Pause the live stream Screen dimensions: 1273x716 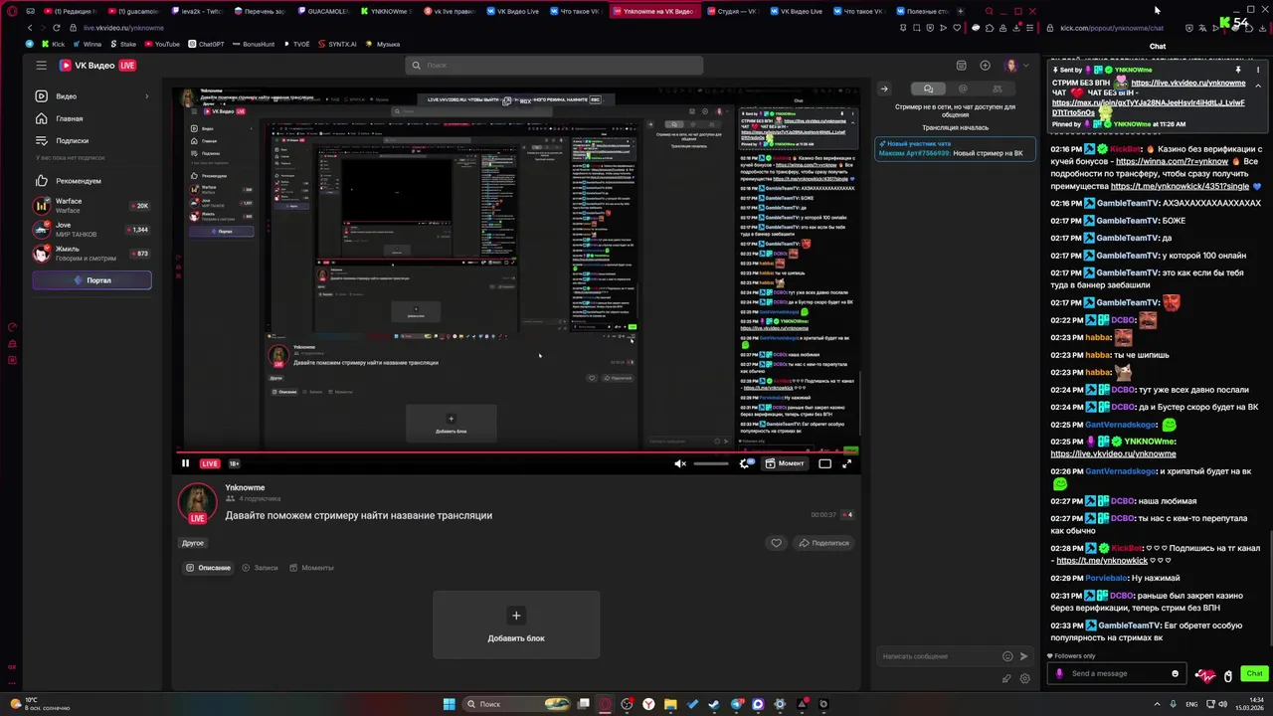coord(185,463)
